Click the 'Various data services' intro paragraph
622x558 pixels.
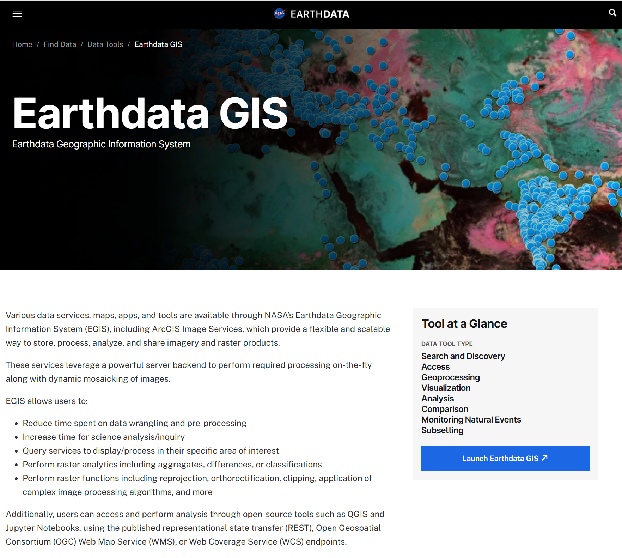coord(198,329)
